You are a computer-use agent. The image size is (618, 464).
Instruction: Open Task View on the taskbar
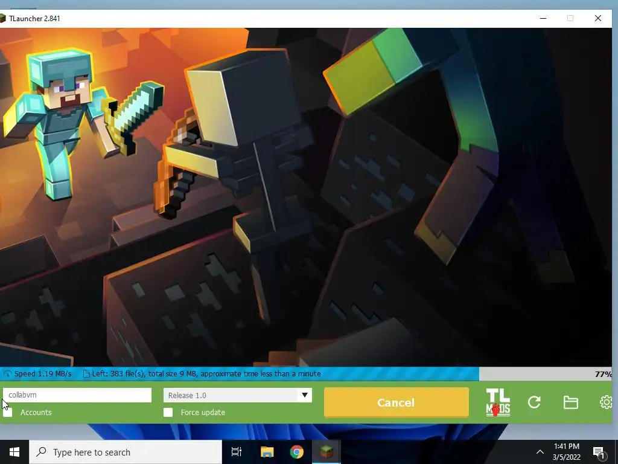(x=236, y=452)
